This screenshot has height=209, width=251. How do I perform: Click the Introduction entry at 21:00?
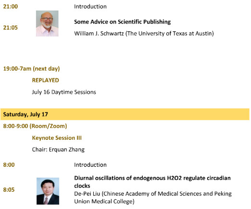tap(90, 6)
